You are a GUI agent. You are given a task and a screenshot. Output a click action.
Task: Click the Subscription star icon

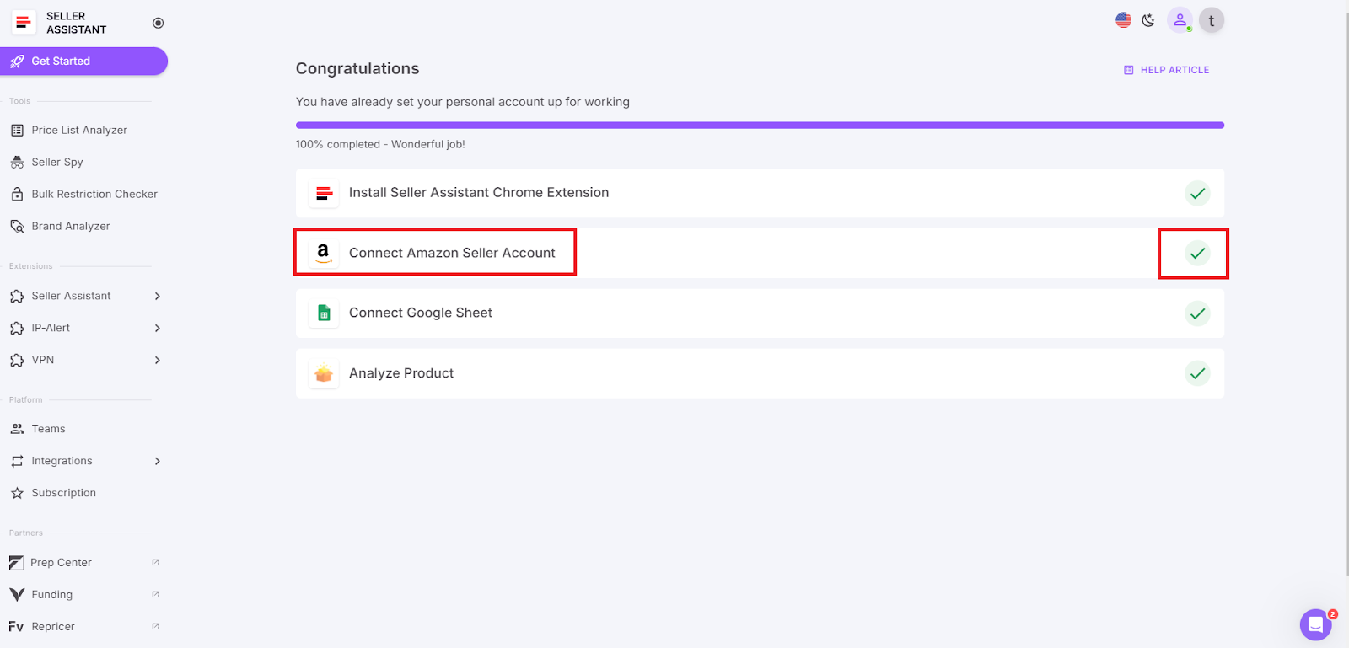click(17, 493)
